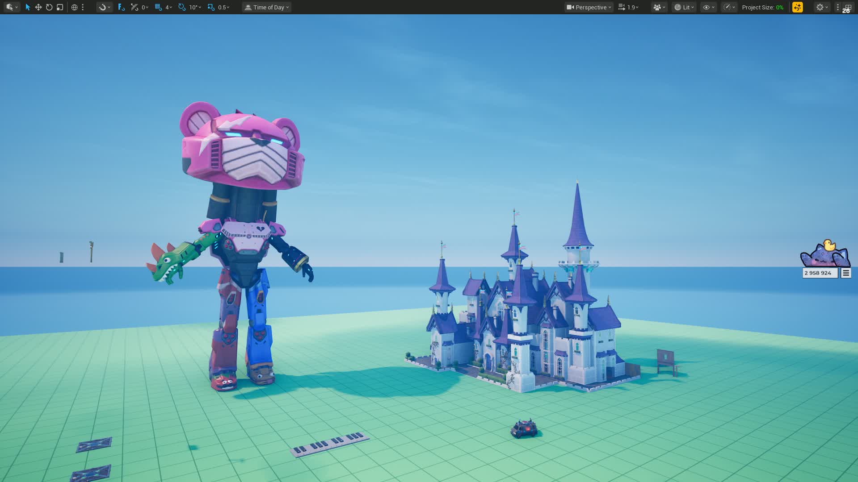Screen dimensions: 858x482
Task: Toggle scale snapping
Action: [211, 7]
